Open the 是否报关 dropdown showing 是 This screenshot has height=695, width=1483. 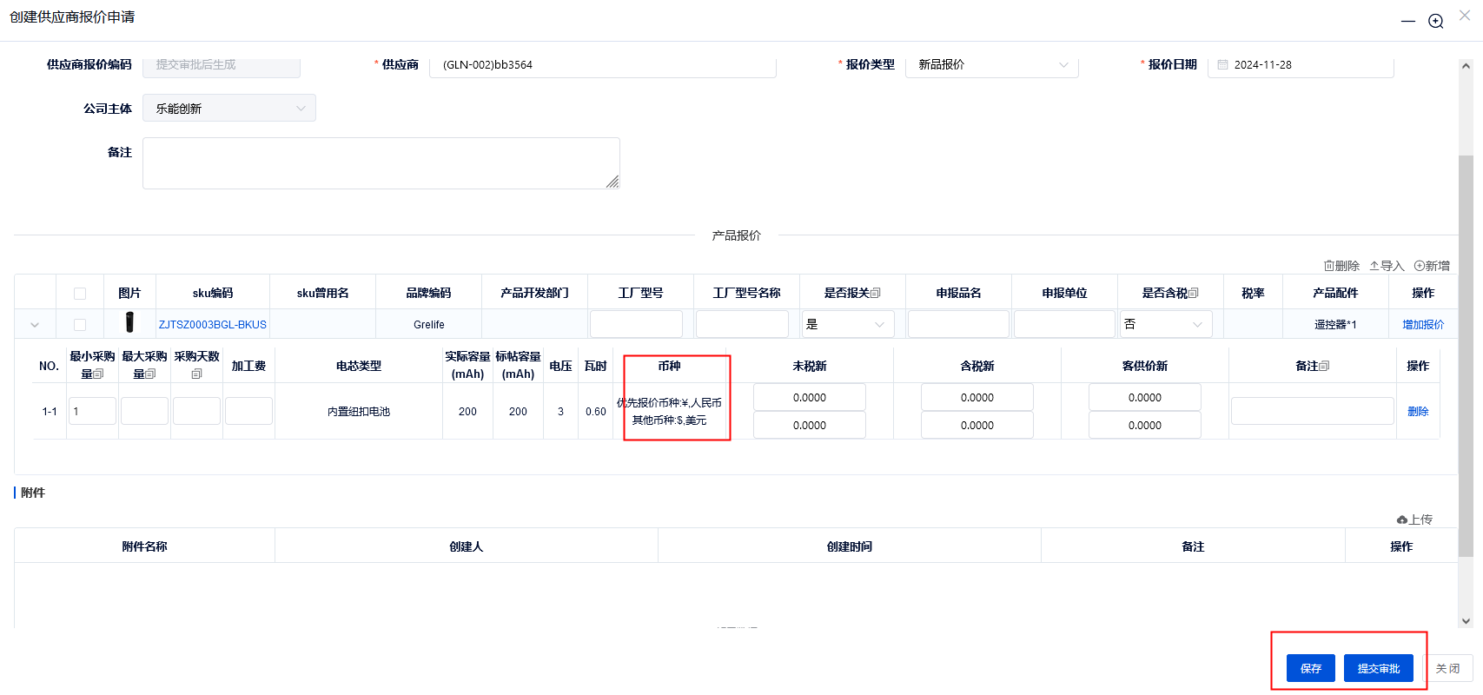[x=848, y=324]
